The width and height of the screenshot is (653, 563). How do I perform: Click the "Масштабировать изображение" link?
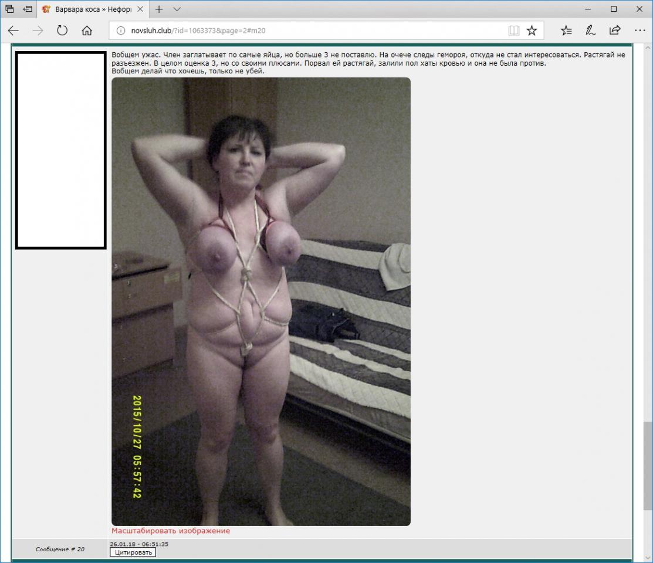(x=171, y=531)
